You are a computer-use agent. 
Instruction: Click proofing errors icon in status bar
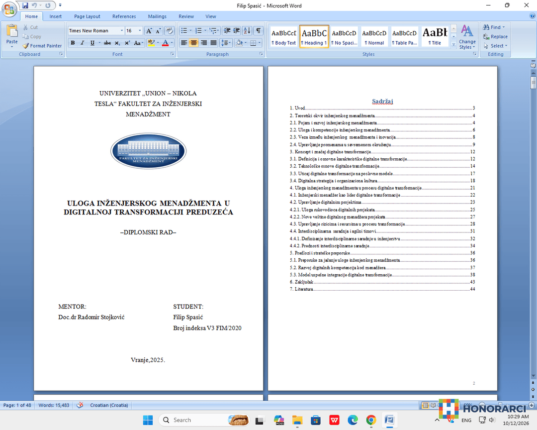tap(80, 405)
